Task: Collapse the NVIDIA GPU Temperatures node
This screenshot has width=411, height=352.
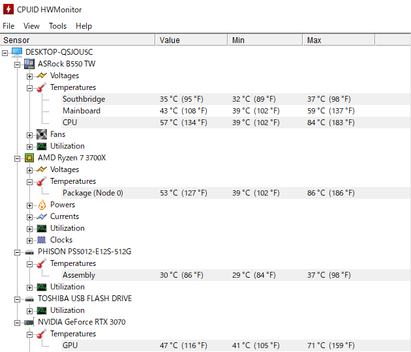Action: pyautogui.click(x=29, y=334)
